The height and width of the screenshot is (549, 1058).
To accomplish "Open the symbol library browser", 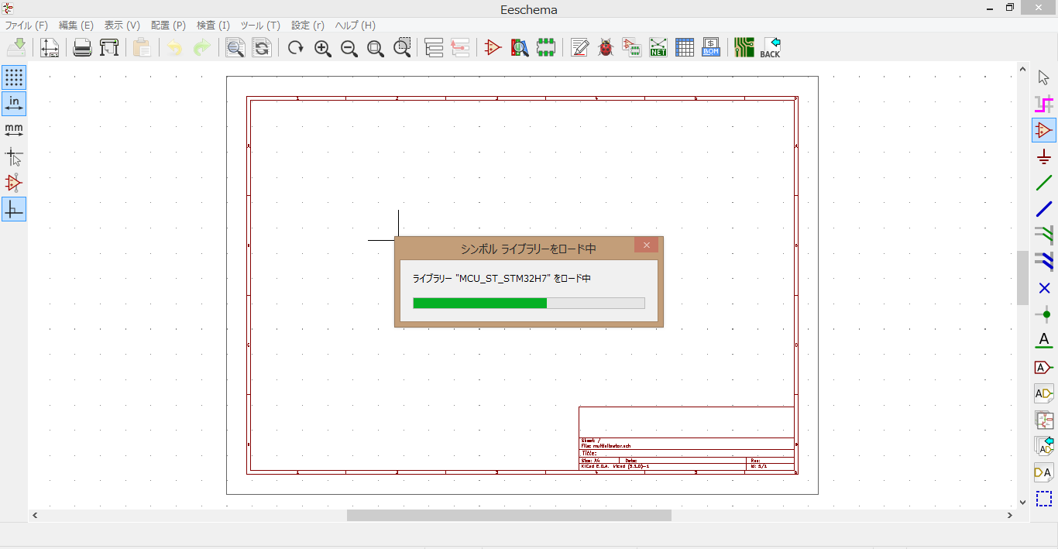I will [x=520, y=47].
